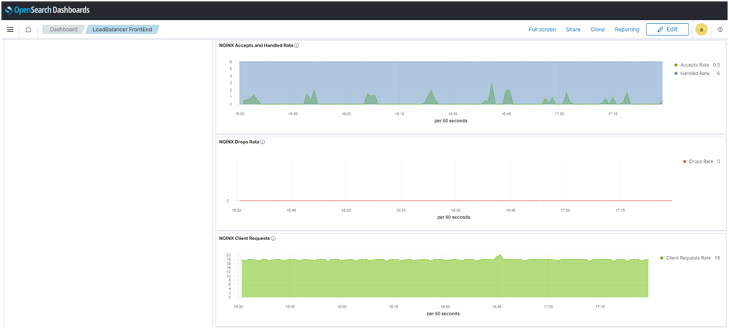Show info for NGINX Accepts and Handled Rate
This screenshot has height=329, width=729.
[297, 46]
